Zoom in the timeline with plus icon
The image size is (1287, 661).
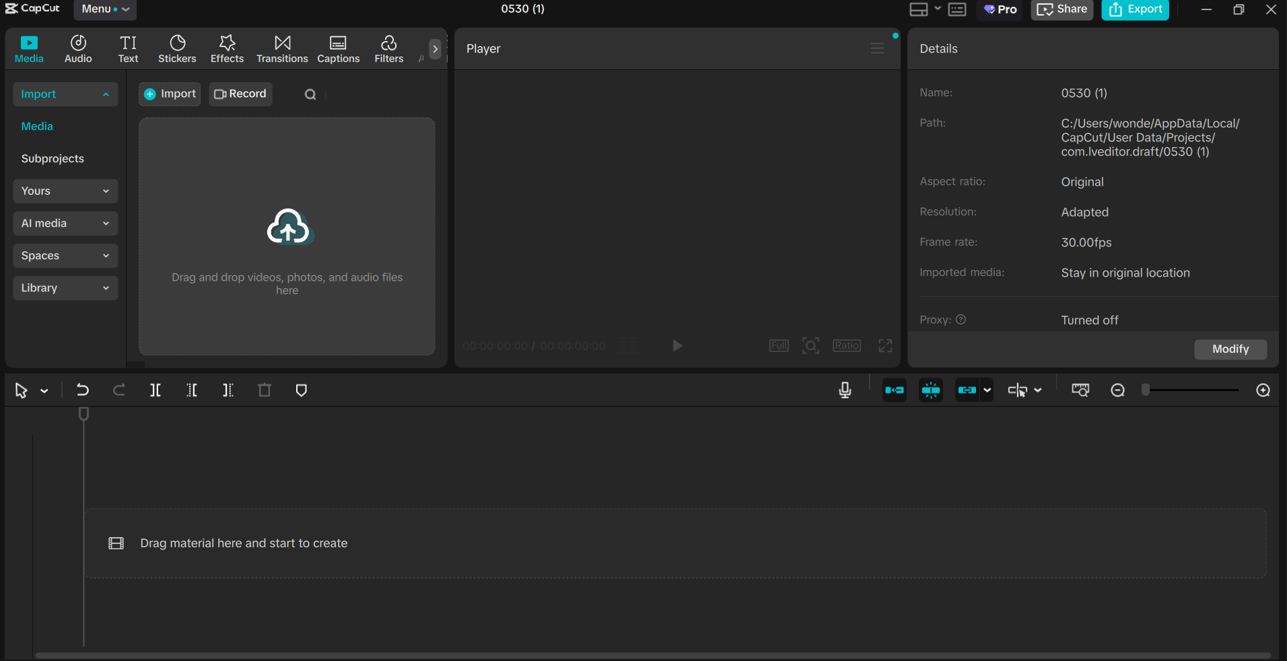[x=1263, y=390]
